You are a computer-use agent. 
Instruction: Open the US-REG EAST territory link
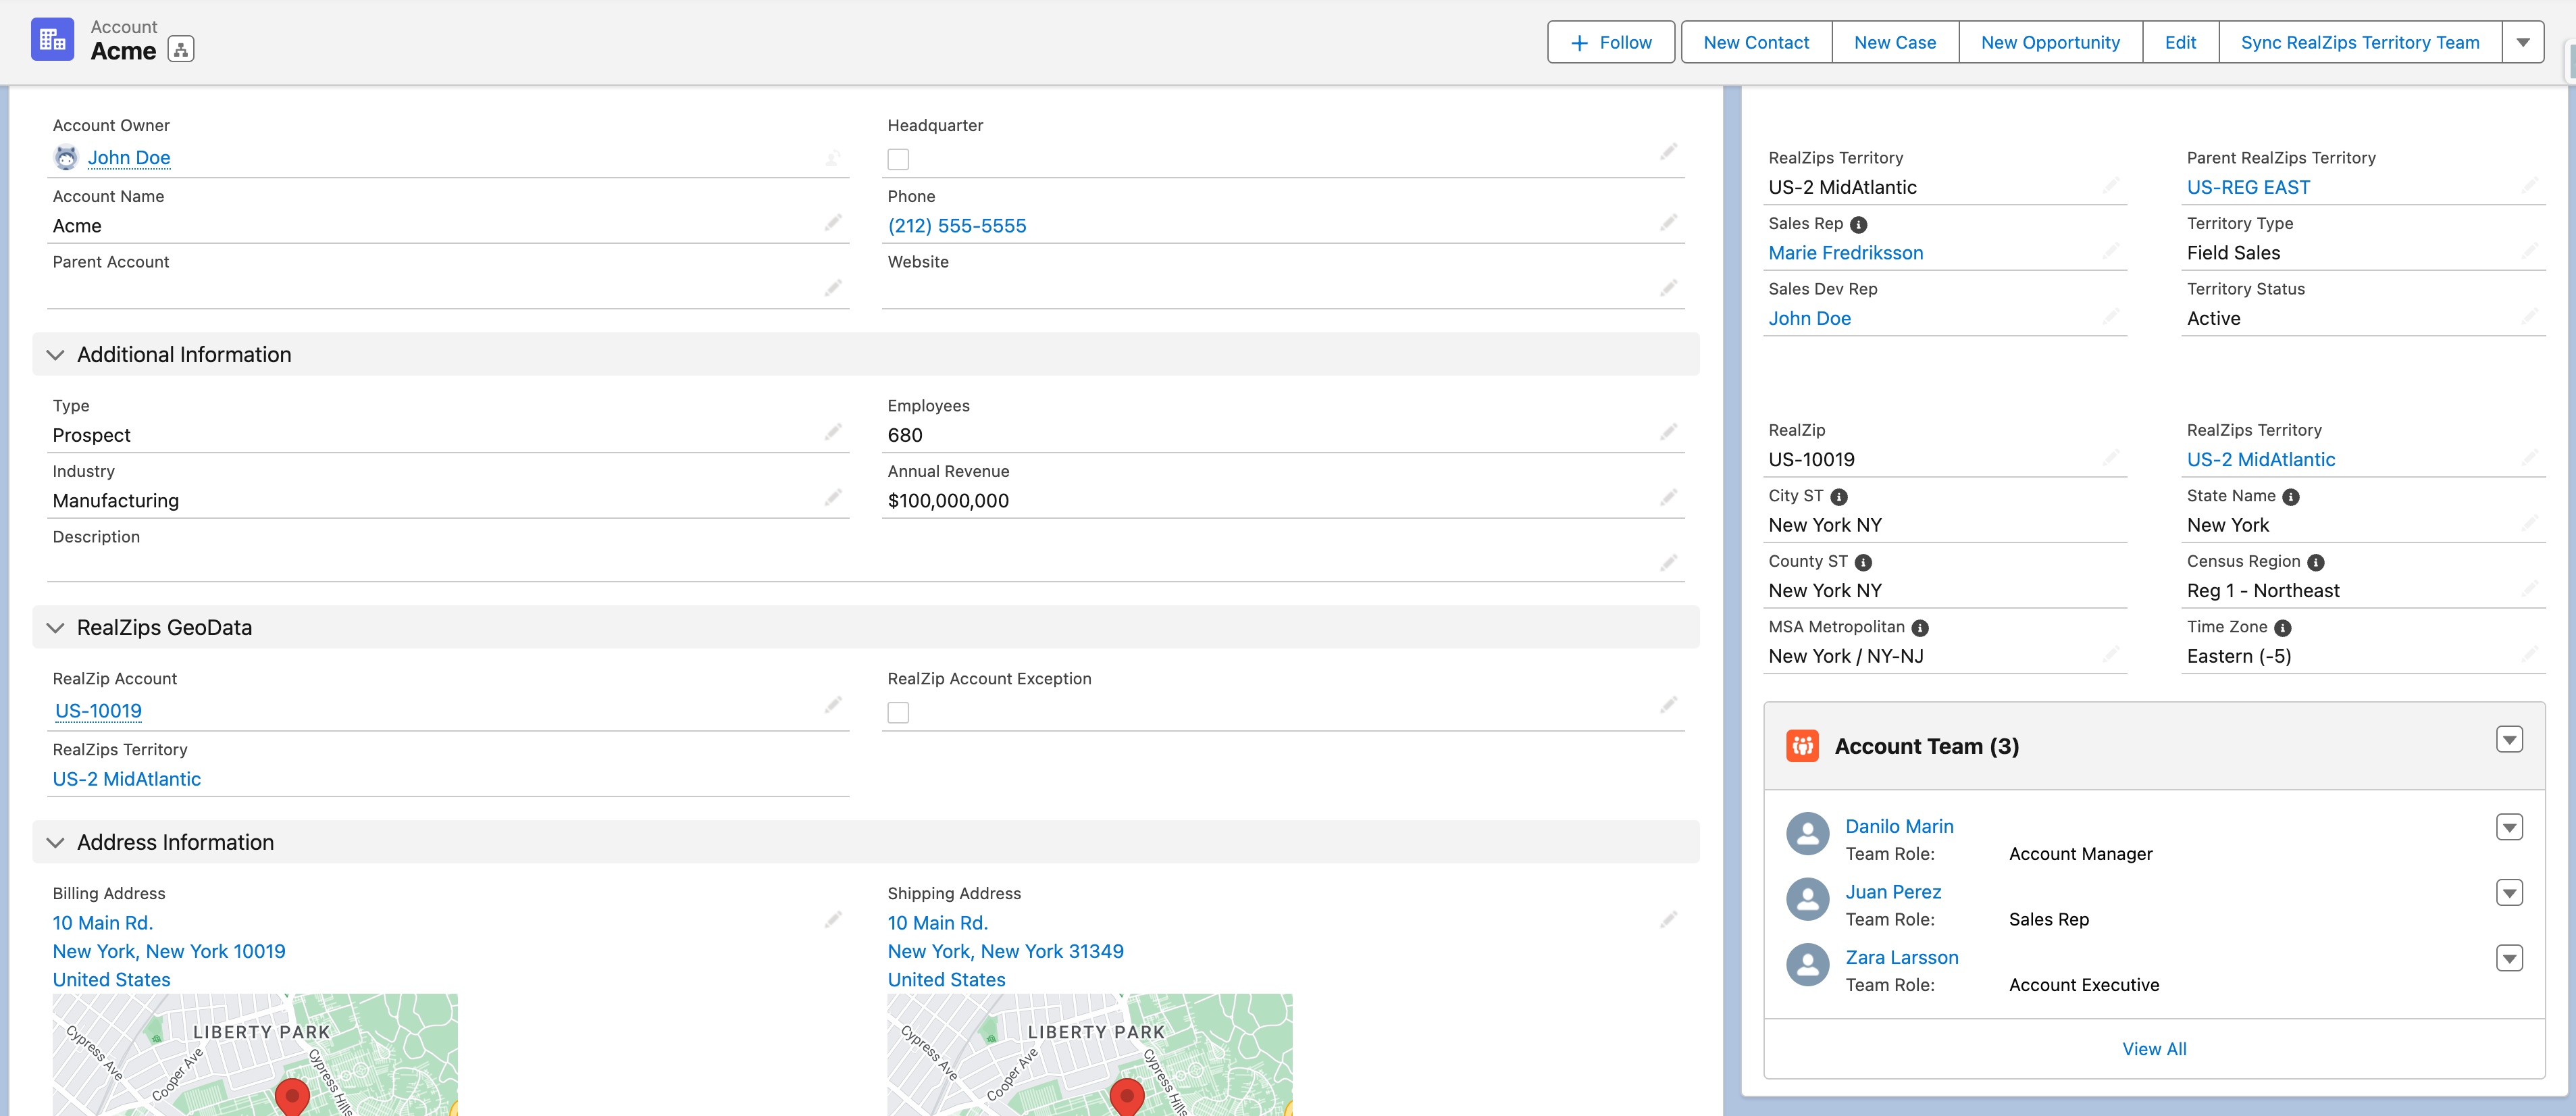(x=2248, y=188)
